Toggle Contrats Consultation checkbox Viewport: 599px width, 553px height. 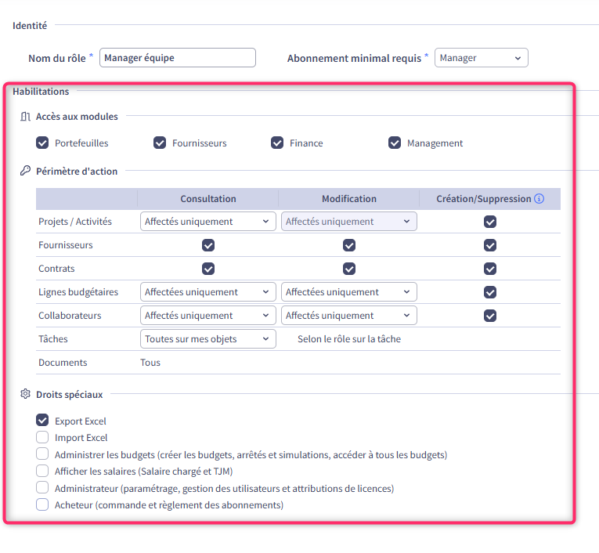coord(208,269)
